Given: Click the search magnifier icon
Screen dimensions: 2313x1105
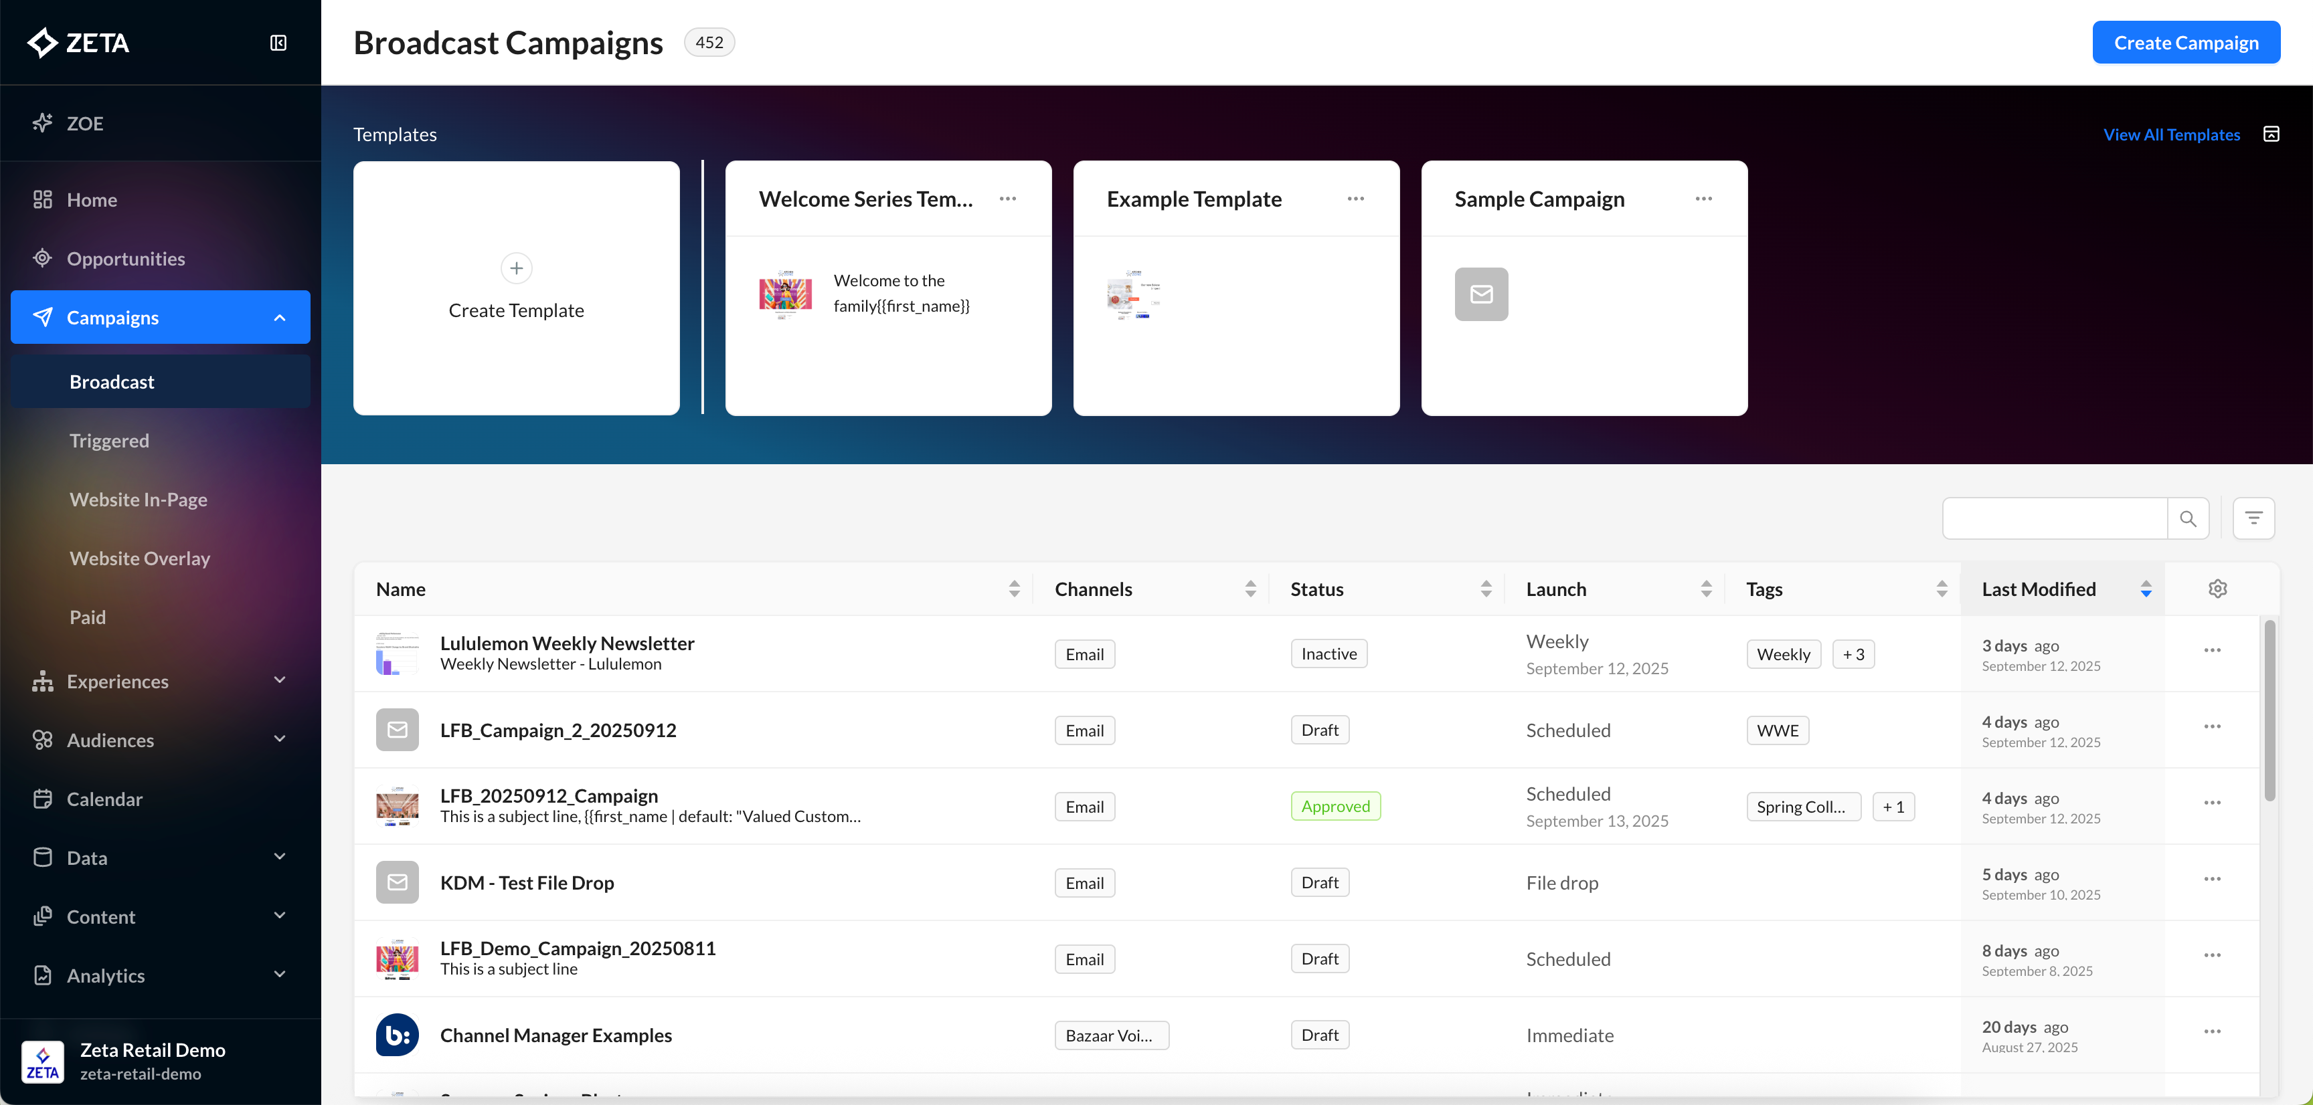Looking at the screenshot, I should click(2187, 519).
